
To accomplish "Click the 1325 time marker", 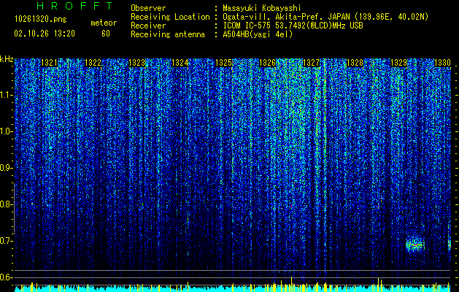I will (223, 63).
